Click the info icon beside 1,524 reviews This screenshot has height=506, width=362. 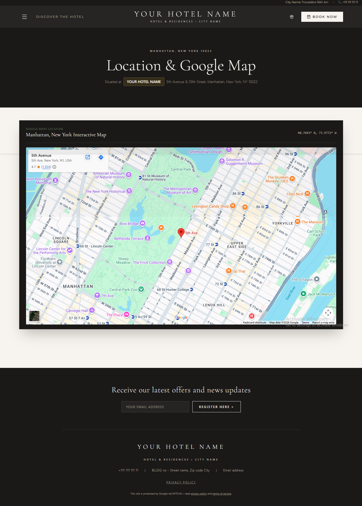[54, 167]
